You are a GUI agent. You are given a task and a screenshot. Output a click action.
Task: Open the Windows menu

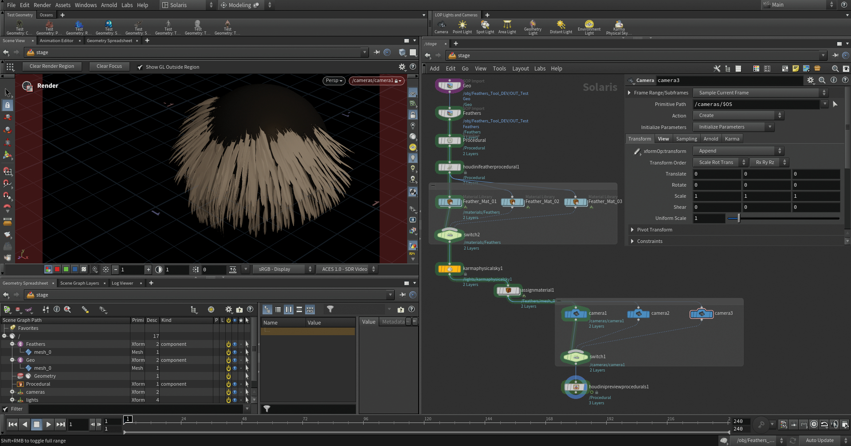click(x=86, y=5)
